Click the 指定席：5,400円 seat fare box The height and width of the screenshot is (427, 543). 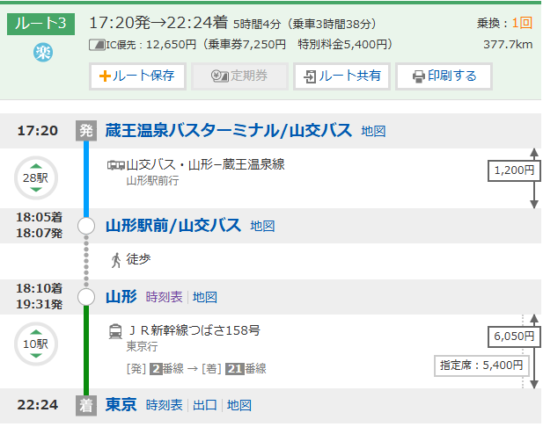(481, 365)
